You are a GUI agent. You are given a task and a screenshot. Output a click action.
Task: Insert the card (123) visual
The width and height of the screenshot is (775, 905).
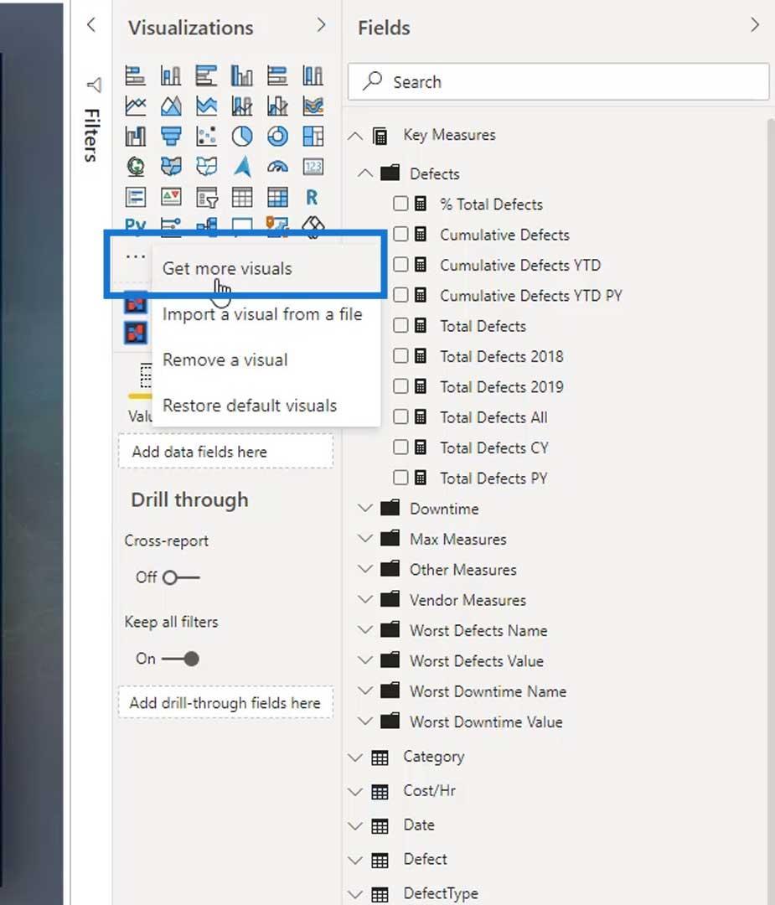(313, 167)
